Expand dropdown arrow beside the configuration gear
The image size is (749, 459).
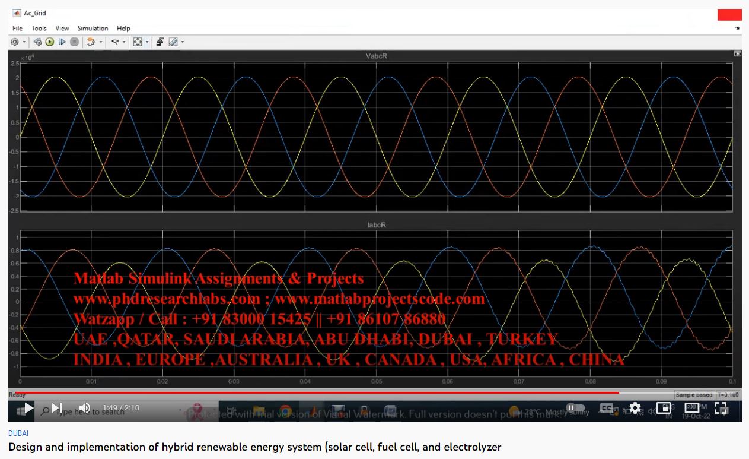24,42
